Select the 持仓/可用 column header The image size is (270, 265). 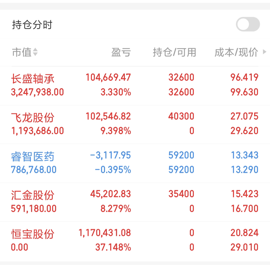pos(175,52)
